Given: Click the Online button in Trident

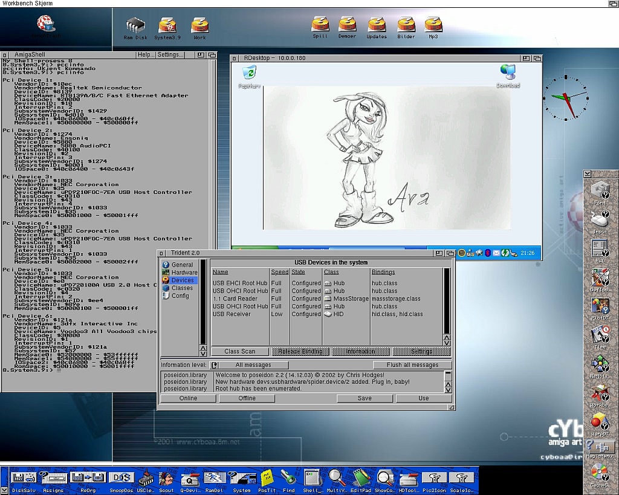Looking at the screenshot, I should coord(188,398).
